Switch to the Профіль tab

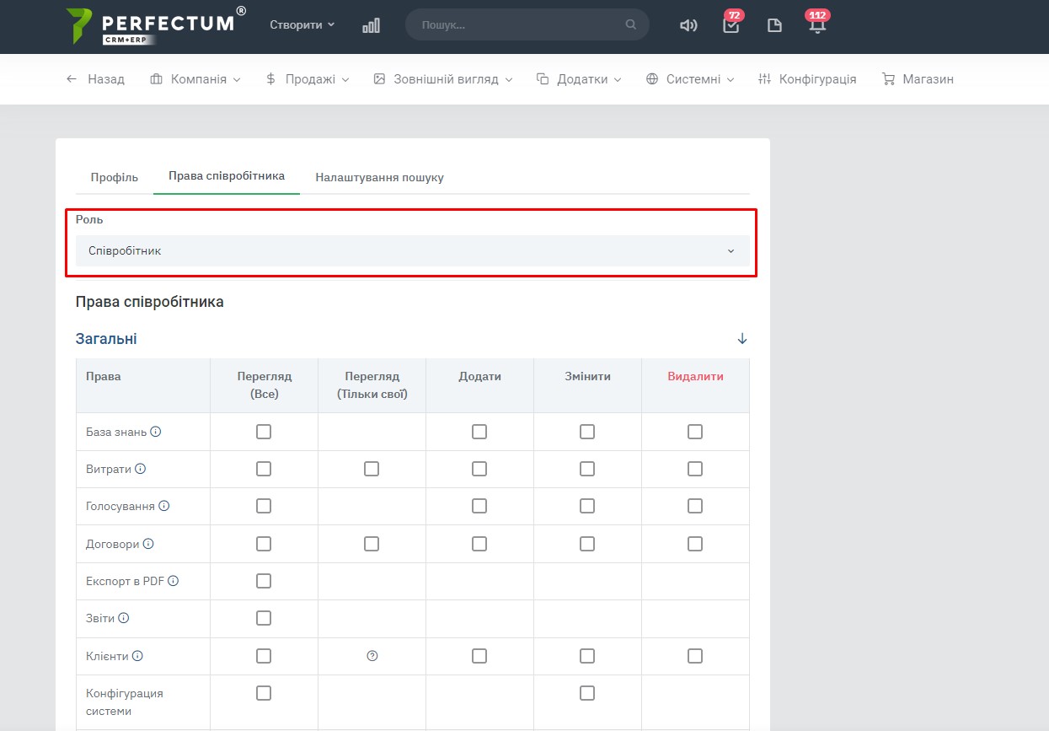pyautogui.click(x=115, y=177)
